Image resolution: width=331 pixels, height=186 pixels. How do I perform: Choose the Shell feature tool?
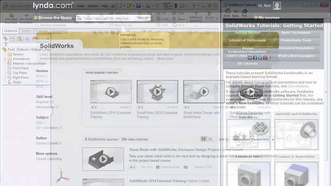click(162, 25)
